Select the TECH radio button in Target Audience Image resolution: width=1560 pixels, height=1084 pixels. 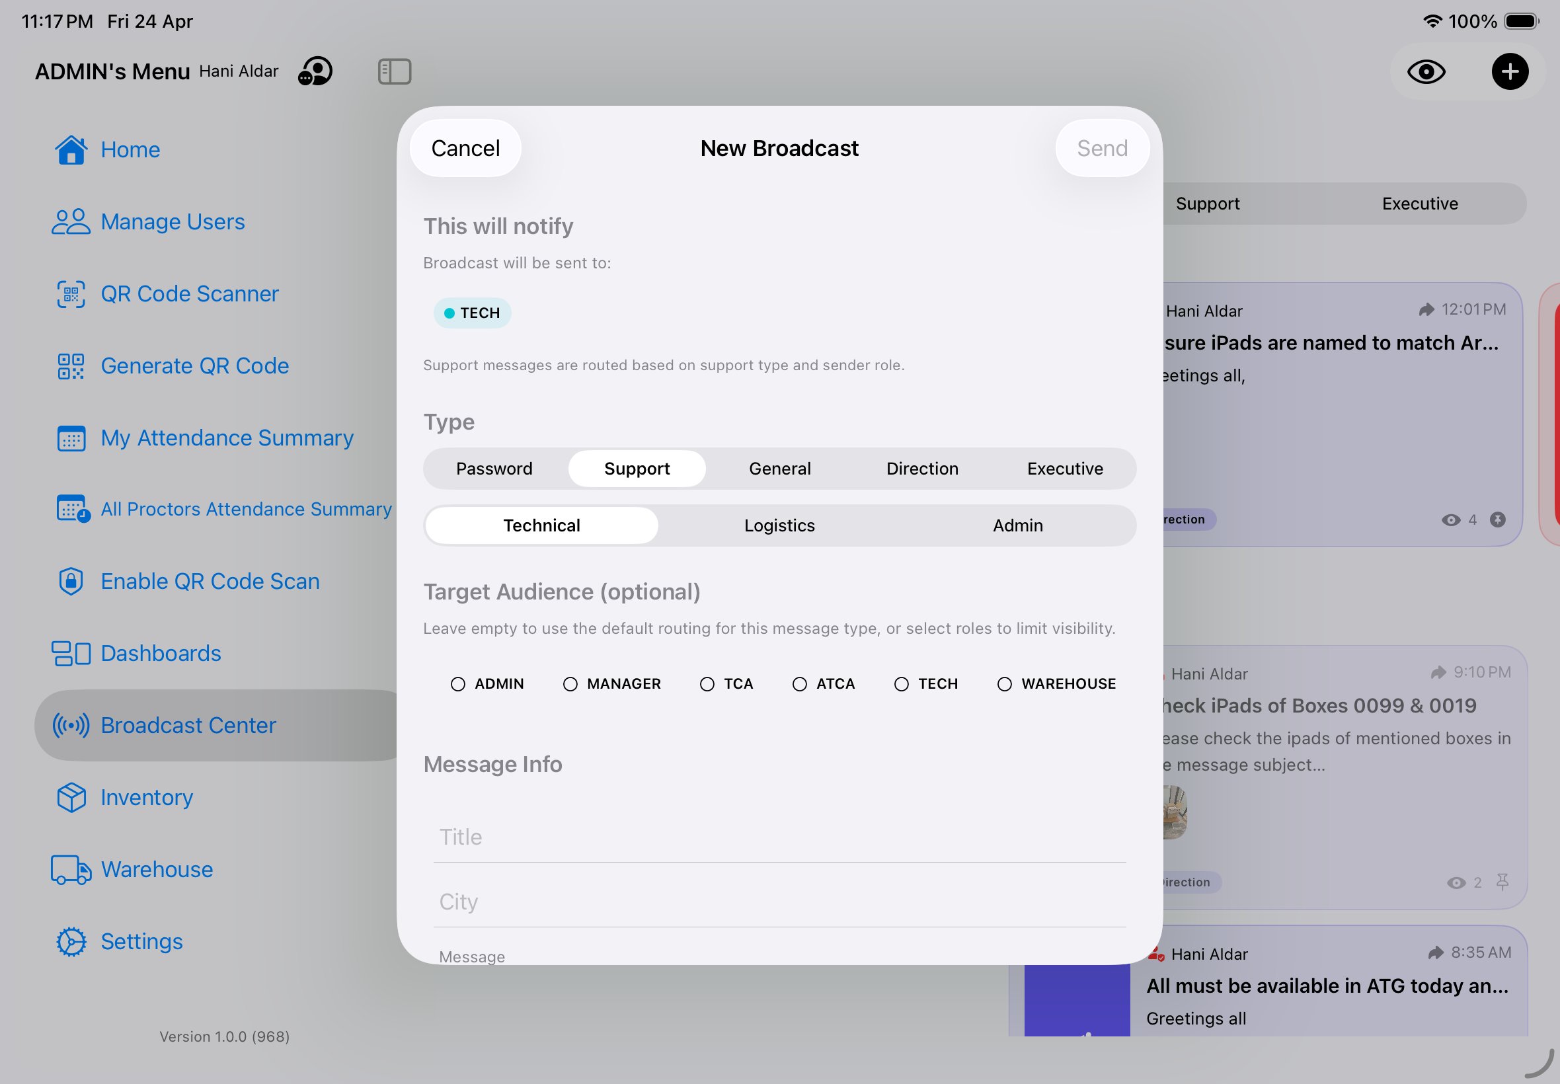(902, 684)
